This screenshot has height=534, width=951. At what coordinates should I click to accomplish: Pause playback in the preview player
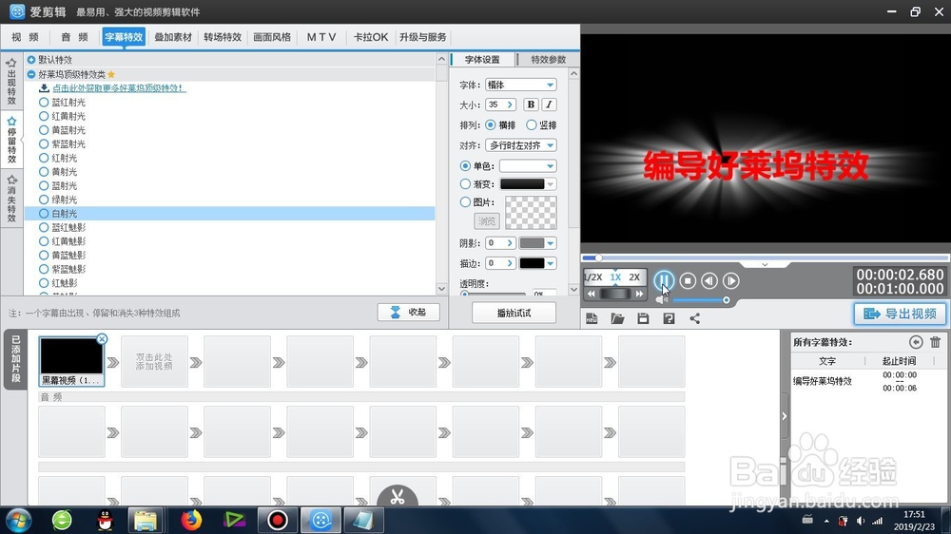(x=664, y=280)
